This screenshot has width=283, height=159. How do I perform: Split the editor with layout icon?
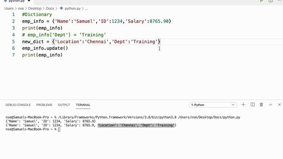(271, 1)
